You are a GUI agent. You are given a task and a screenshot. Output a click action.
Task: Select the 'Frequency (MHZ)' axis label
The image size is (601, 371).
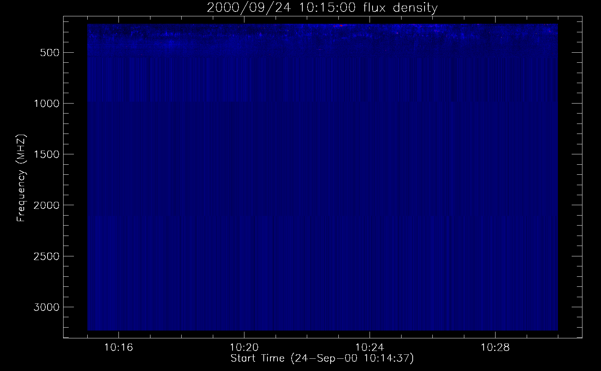click(x=21, y=178)
